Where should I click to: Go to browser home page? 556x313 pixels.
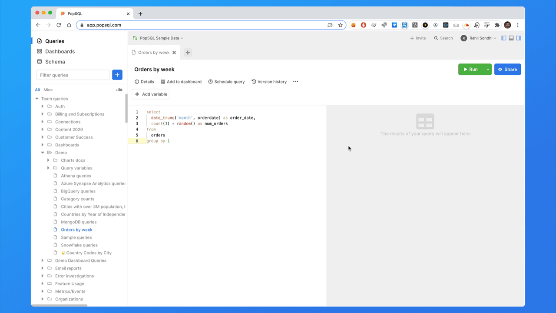69,25
